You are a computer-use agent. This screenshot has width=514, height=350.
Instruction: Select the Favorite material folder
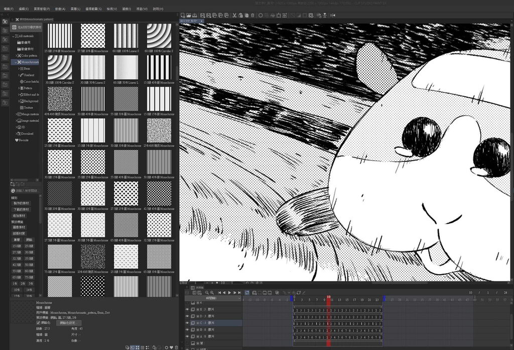pyautogui.click(x=22, y=140)
